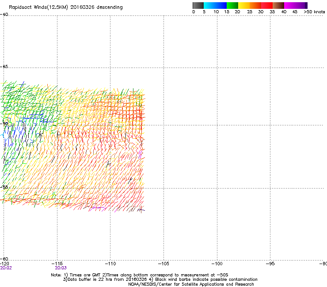
Task: Click the '35' label under the color scale
Action: coord(272,12)
